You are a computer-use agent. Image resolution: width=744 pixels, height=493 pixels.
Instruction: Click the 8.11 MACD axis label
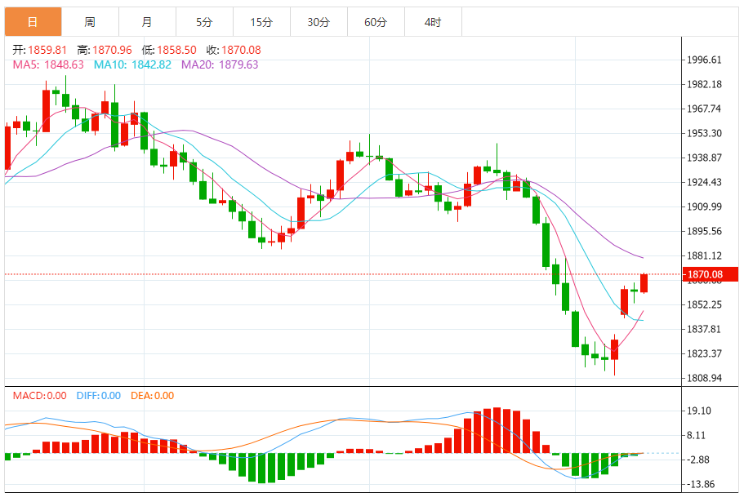coord(696,436)
